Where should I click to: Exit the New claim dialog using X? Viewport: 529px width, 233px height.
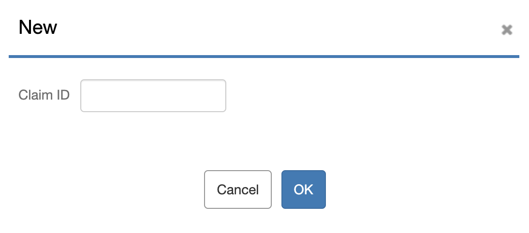(507, 30)
